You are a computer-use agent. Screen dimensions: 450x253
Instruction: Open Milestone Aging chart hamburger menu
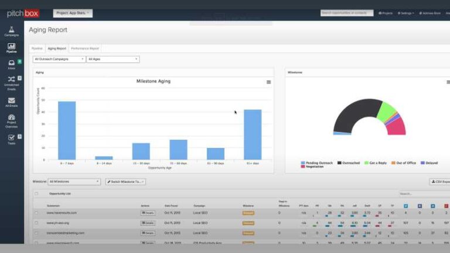[268, 82]
